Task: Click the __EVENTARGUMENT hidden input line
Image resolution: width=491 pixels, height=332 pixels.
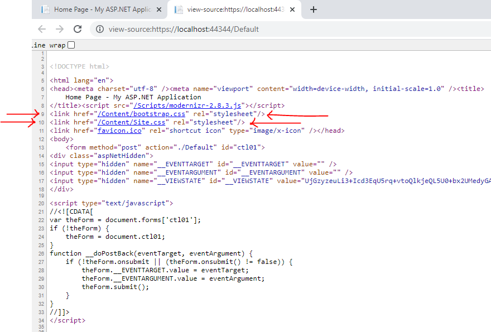Action: pyautogui.click(x=201, y=172)
